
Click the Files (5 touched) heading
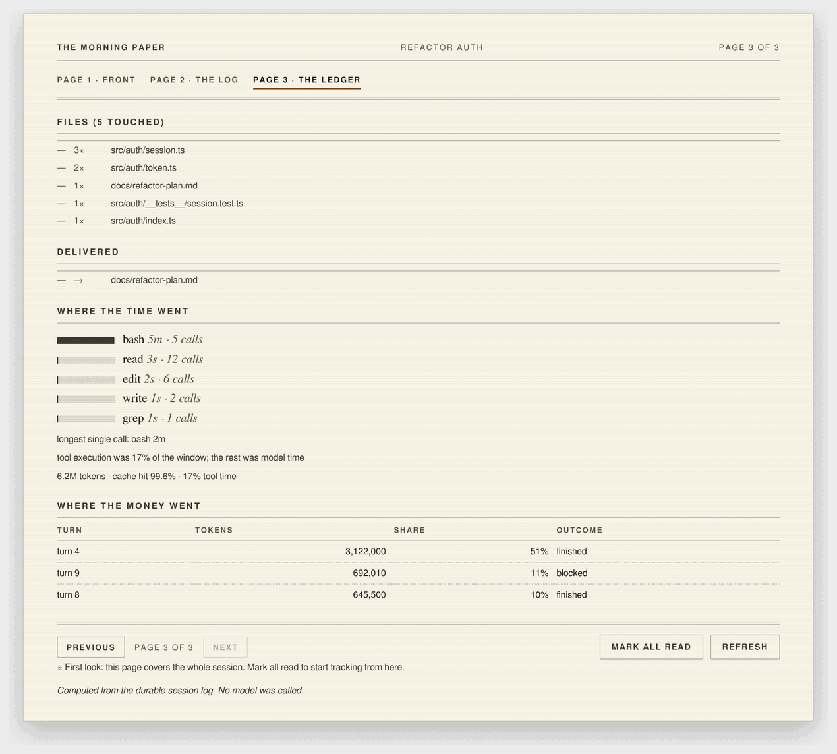[111, 122]
